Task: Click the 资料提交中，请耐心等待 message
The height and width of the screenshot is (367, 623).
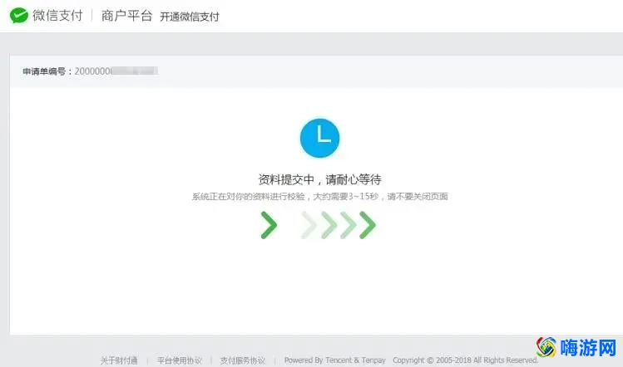Action: [x=320, y=179]
